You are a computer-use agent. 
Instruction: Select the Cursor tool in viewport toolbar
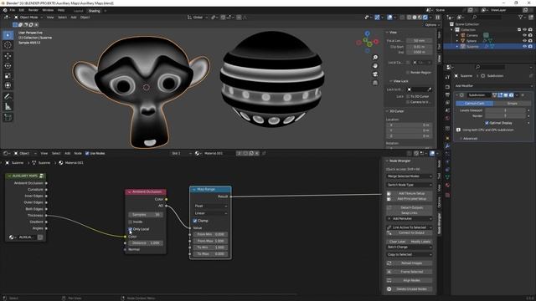[8, 45]
